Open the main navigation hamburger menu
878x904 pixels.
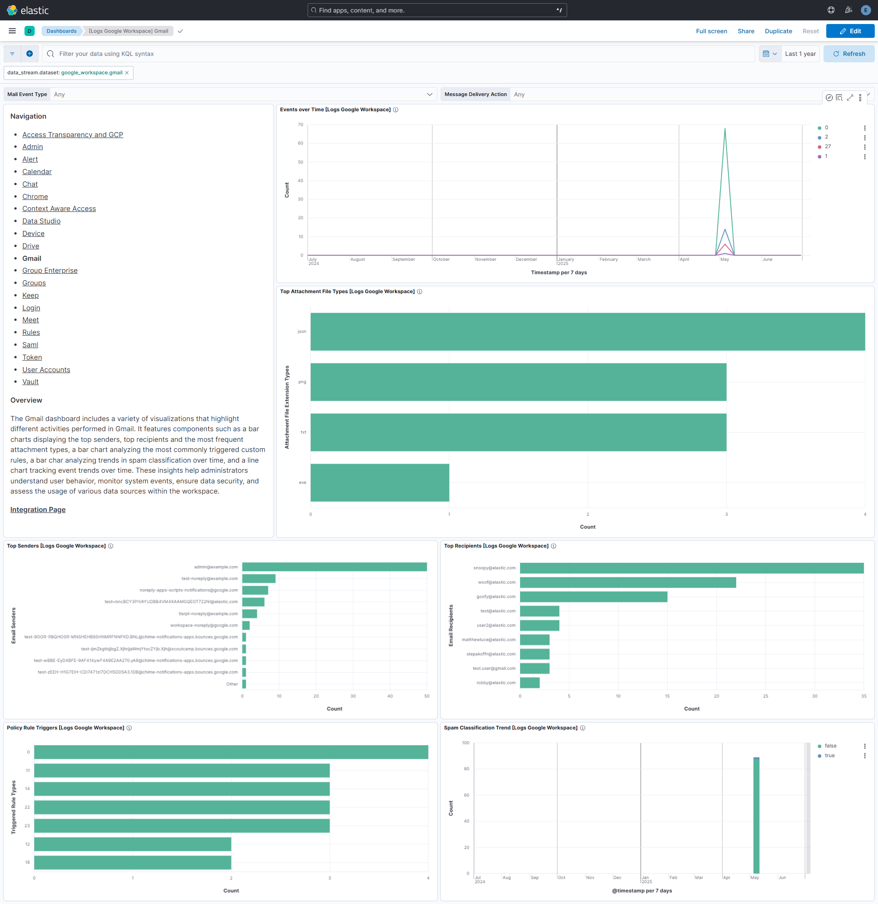click(x=12, y=31)
